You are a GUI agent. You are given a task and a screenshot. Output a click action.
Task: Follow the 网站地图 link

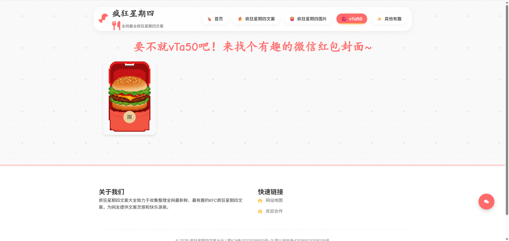point(274,201)
